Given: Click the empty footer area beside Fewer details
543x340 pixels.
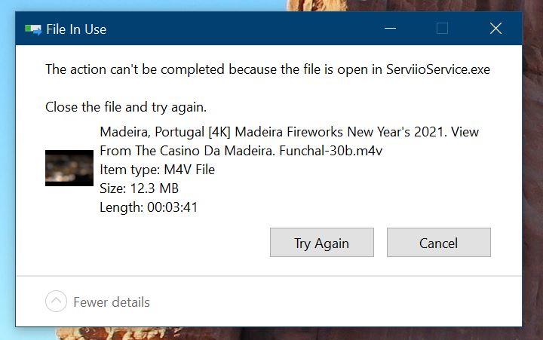Looking at the screenshot, I should click(x=339, y=302).
